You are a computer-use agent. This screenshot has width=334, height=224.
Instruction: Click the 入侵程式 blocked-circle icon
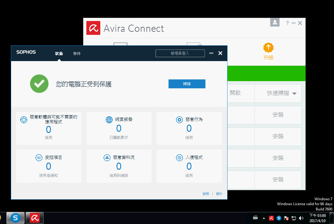[179, 158]
